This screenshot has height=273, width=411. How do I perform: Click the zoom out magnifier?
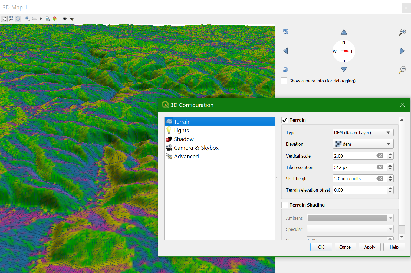(x=402, y=69)
